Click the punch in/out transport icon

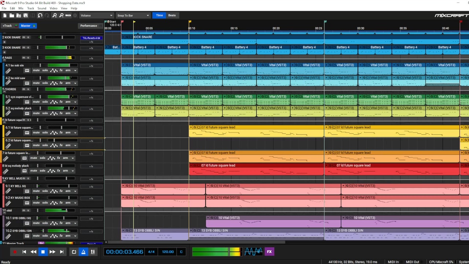93,252
